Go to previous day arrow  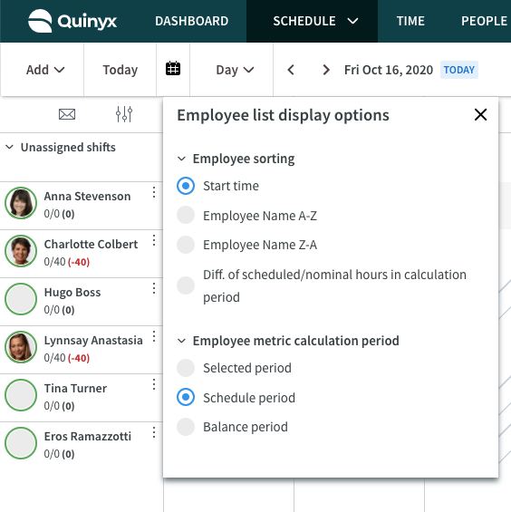[x=291, y=70]
